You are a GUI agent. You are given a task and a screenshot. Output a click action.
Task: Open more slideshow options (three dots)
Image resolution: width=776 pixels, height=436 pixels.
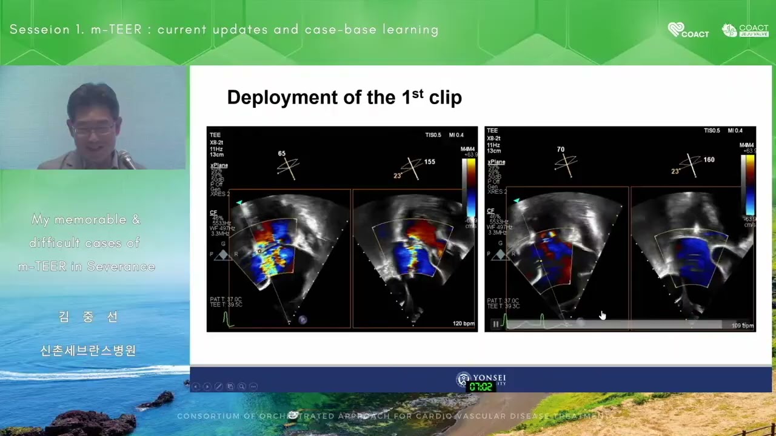pos(253,386)
